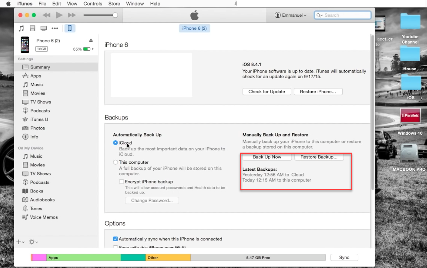The image size is (427, 268).
Task: Open the Audiobooks icon on device
Action: [x=25, y=200]
